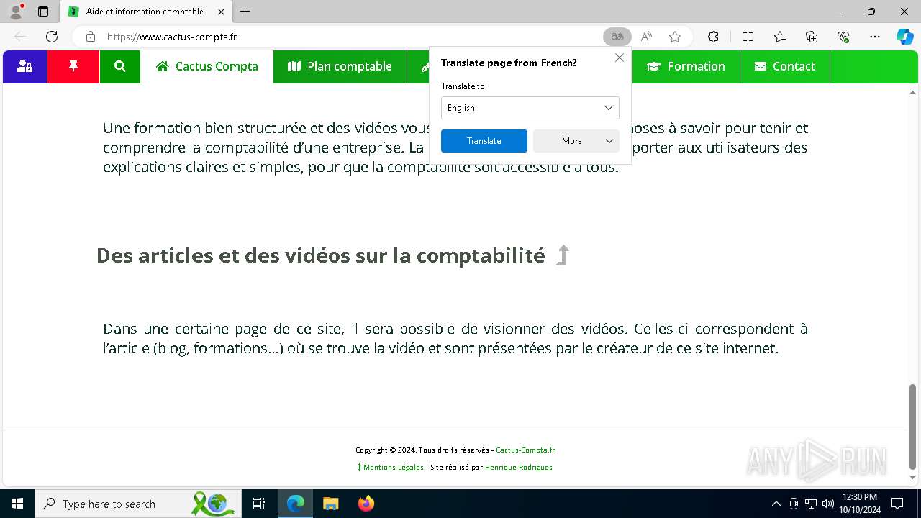Click the red pushpin icon in site nav

point(73,67)
